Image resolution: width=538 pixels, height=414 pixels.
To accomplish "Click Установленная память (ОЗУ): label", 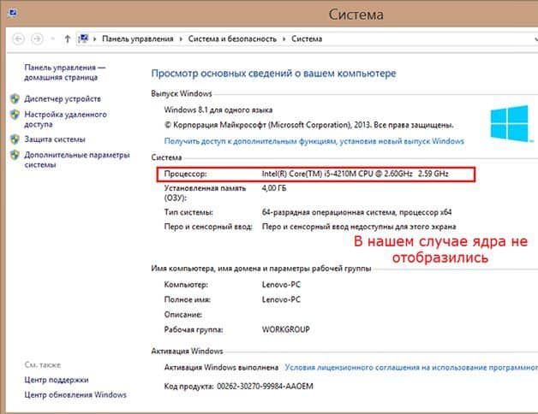I will [205, 192].
